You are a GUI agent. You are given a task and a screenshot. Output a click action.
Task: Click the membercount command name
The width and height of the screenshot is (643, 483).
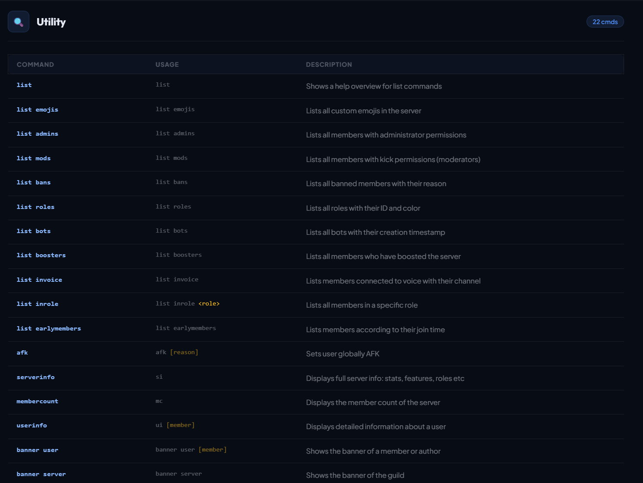[37, 402]
